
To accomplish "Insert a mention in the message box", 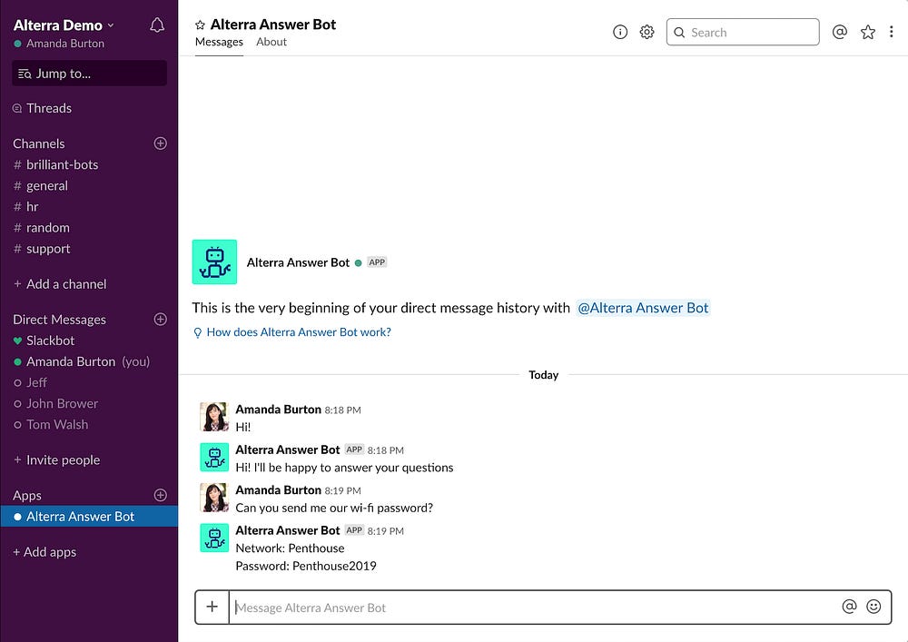I will (x=849, y=607).
